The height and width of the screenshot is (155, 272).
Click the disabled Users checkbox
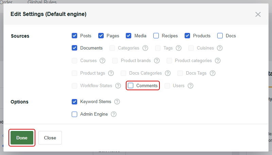point(167,85)
